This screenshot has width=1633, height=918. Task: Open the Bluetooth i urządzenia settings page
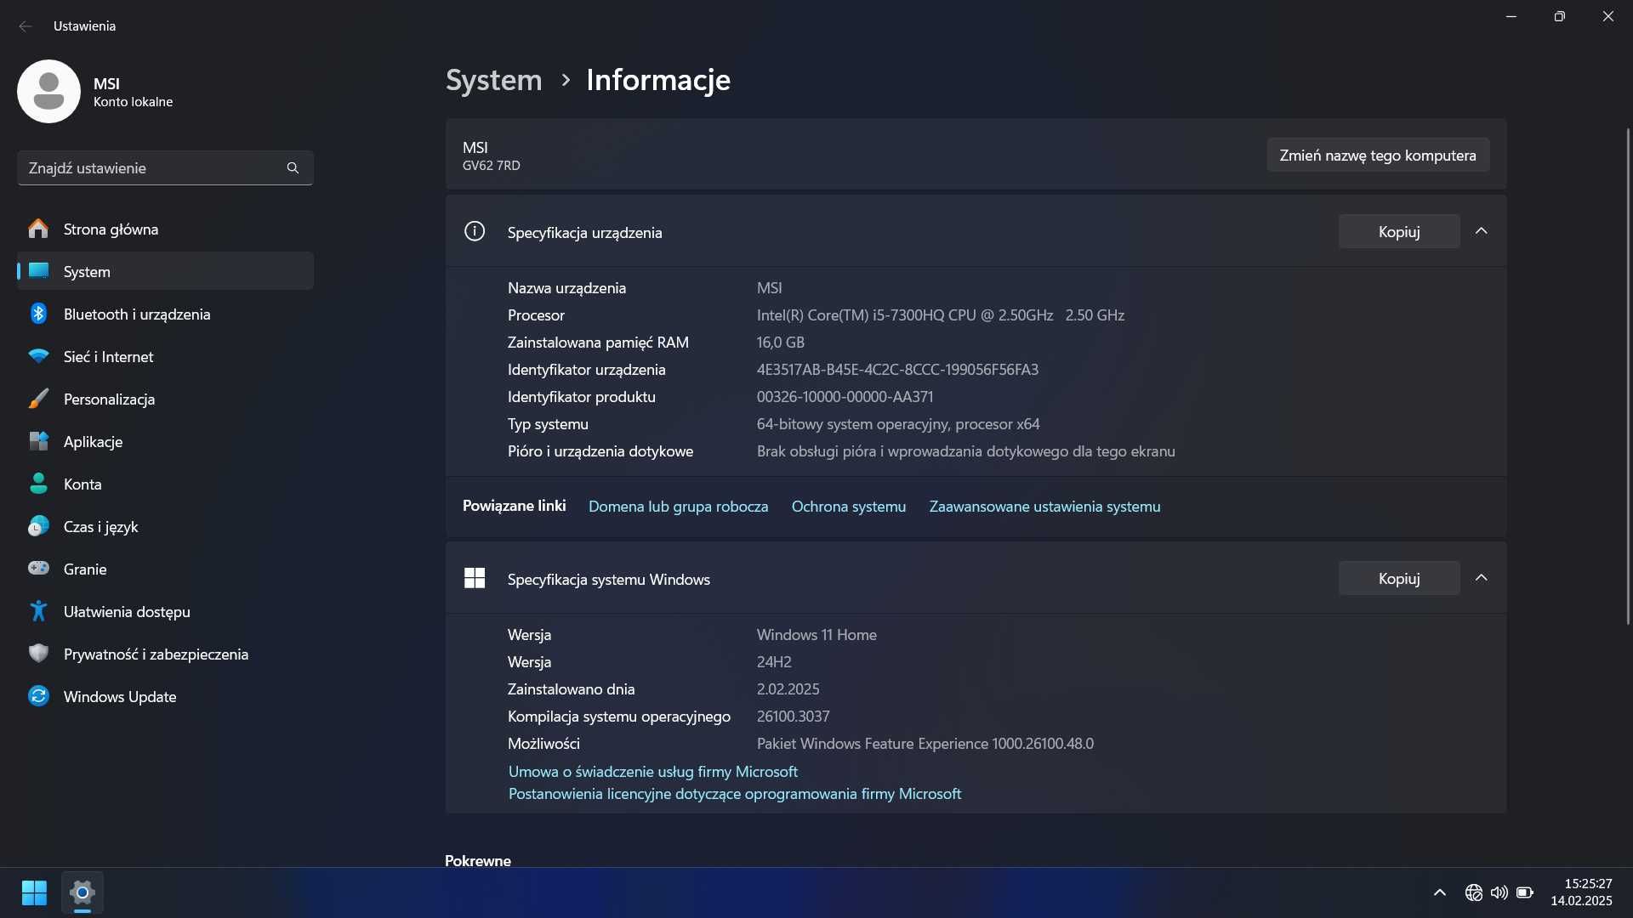pyautogui.click(x=165, y=314)
